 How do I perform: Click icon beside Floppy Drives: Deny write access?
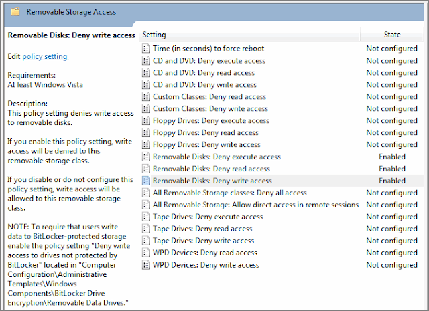pyautogui.click(x=146, y=144)
